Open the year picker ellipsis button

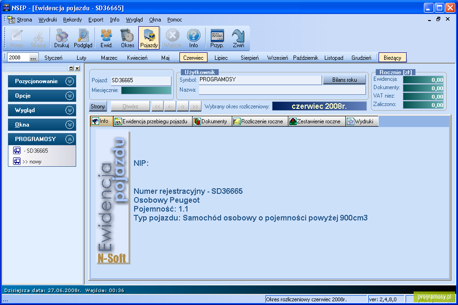(x=33, y=57)
